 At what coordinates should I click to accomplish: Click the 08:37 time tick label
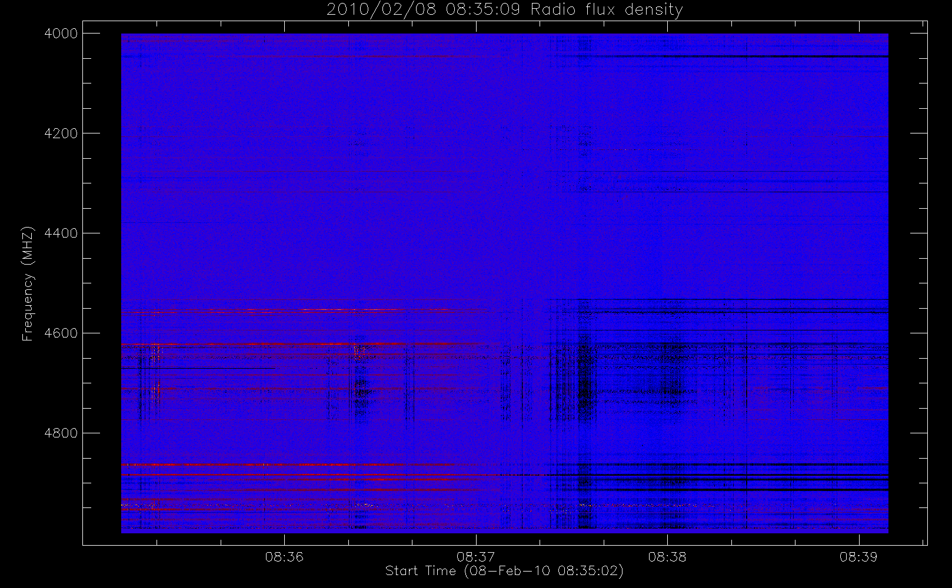point(475,557)
